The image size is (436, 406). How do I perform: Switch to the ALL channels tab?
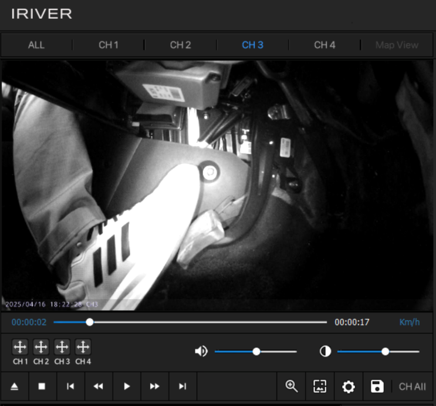click(x=36, y=45)
